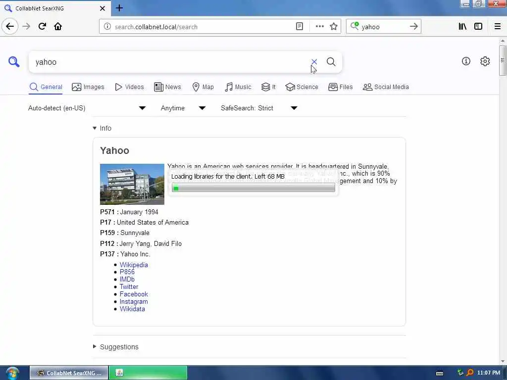Open a new browser tab
Image resolution: width=507 pixels, height=380 pixels.
[x=119, y=8]
